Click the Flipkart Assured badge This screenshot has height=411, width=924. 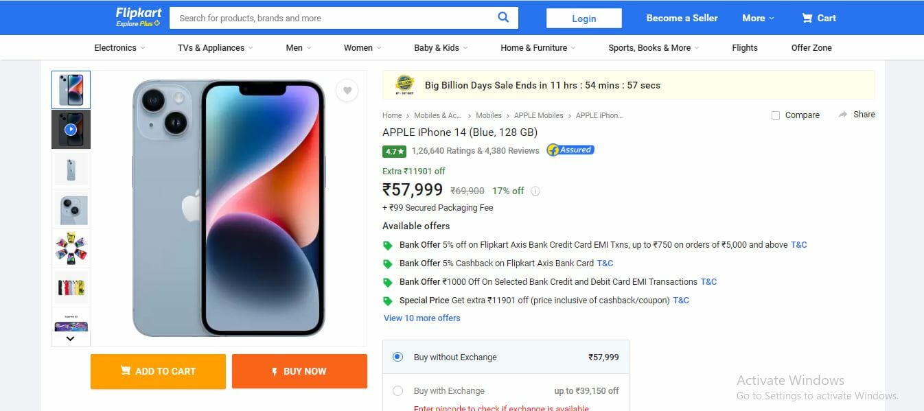[x=570, y=150]
